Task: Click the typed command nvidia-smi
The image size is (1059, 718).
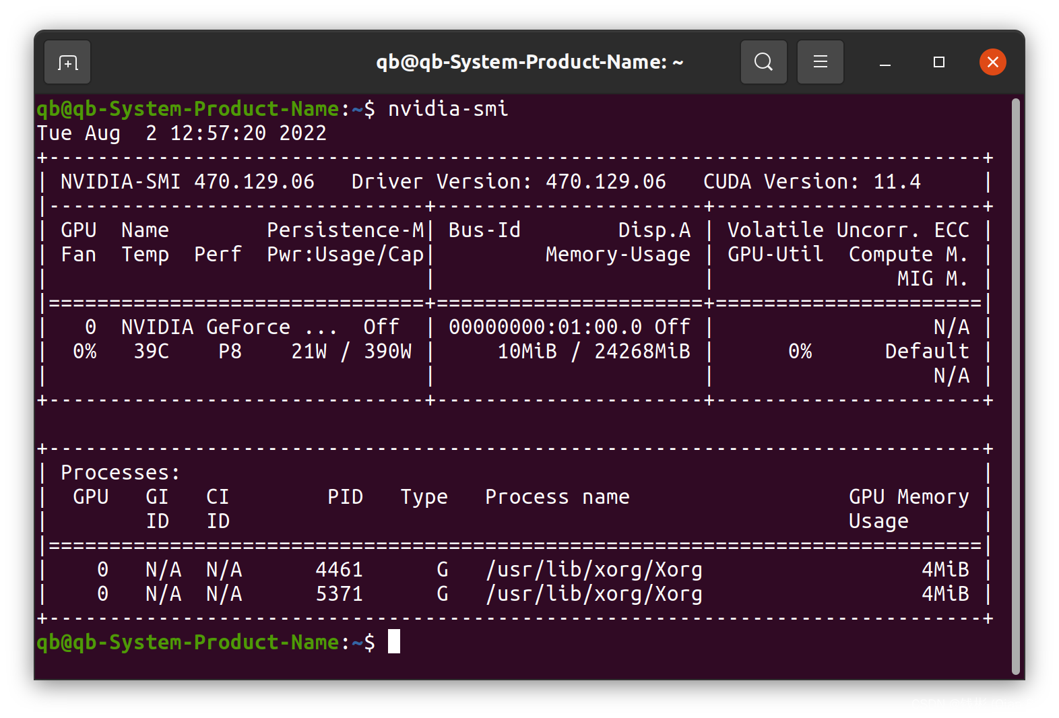Action: coord(448,108)
